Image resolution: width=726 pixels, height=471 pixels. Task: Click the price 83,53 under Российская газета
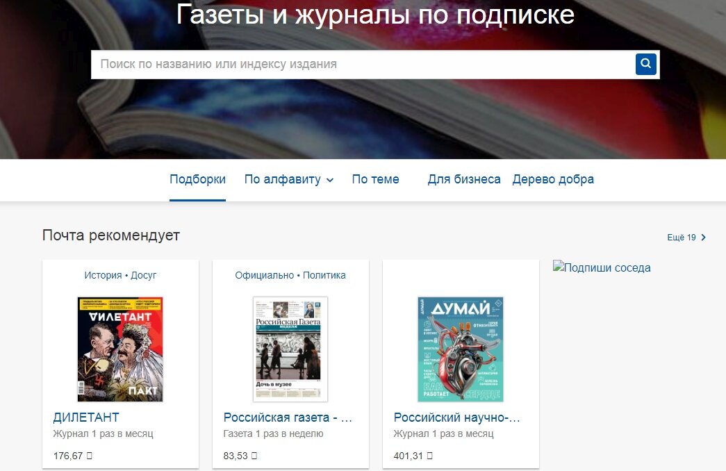(240, 456)
